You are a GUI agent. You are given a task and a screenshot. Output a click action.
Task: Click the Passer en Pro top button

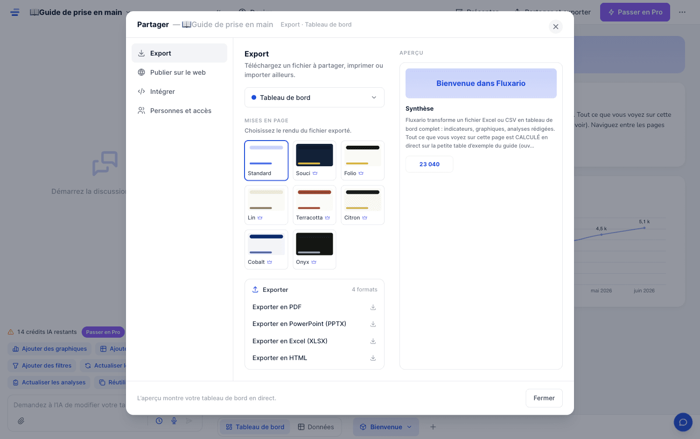635,12
